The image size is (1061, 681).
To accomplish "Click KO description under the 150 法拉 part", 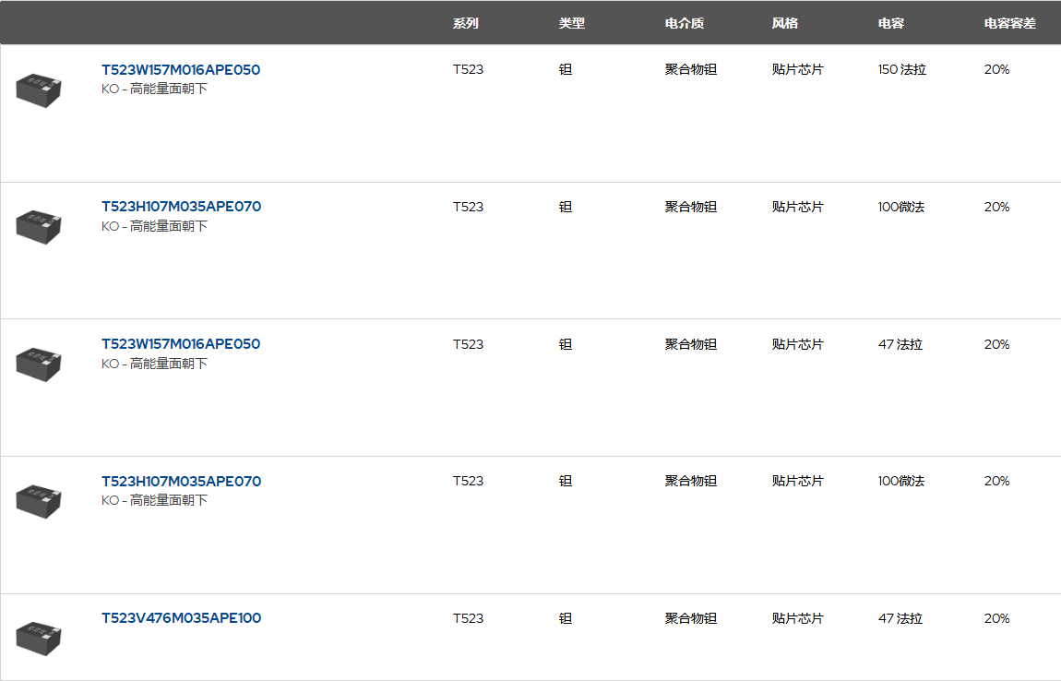I will click(154, 90).
